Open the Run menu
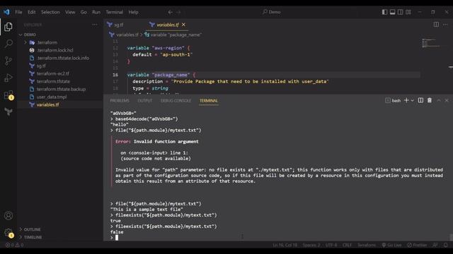The height and width of the screenshot is (254, 453). [96, 12]
